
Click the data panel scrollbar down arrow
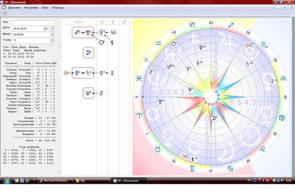pyautogui.click(x=59, y=173)
